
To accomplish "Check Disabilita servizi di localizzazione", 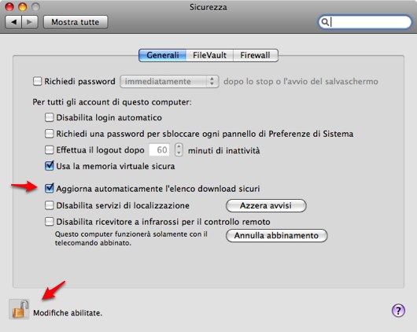I will click(x=50, y=205).
